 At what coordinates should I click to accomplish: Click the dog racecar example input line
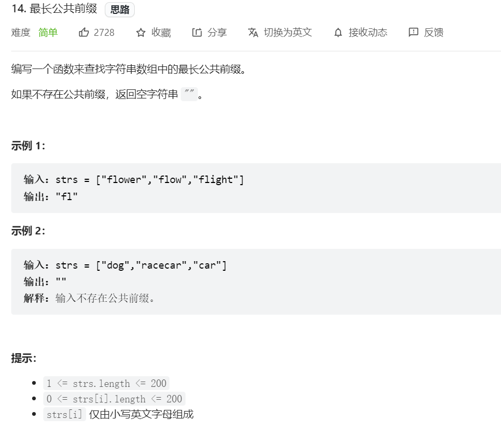click(x=125, y=265)
